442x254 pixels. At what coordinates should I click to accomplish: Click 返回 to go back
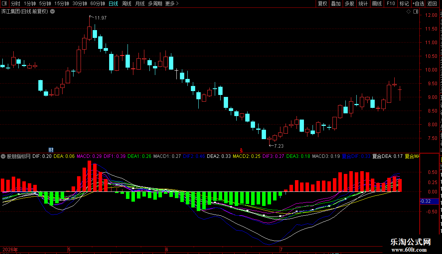pyautogui.click(x=432, y=4)
